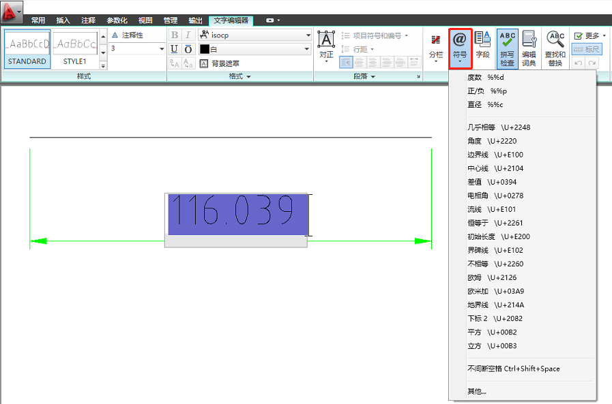Image resolution: width=612 pixels, height=404 pixels.
Task: Open the 背景遮罩 background mask option
Action: point(220,63)
